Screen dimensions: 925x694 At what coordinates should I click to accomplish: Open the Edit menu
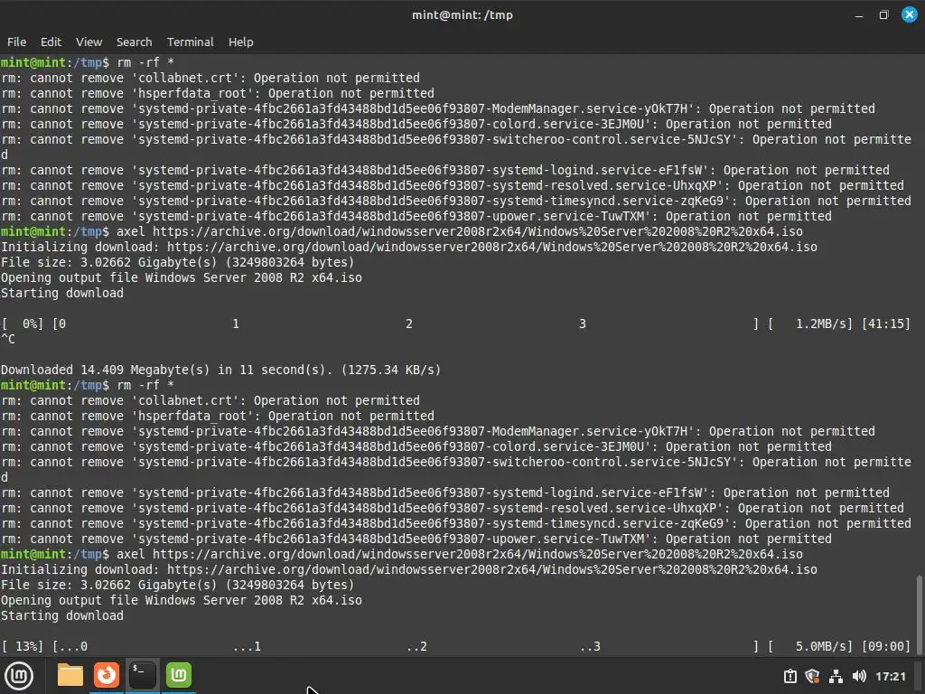(x=51, y=42)
